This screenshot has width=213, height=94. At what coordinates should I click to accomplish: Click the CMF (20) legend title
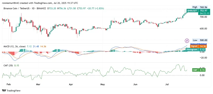point(8,66)
